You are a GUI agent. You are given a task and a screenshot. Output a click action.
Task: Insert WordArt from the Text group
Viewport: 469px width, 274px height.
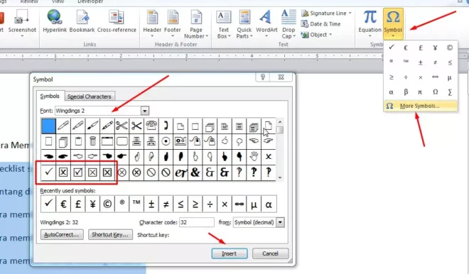coord(266,24)
